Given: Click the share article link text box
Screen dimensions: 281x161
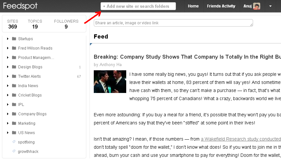Looking at the screenshot, I should [x=173, y=23].
